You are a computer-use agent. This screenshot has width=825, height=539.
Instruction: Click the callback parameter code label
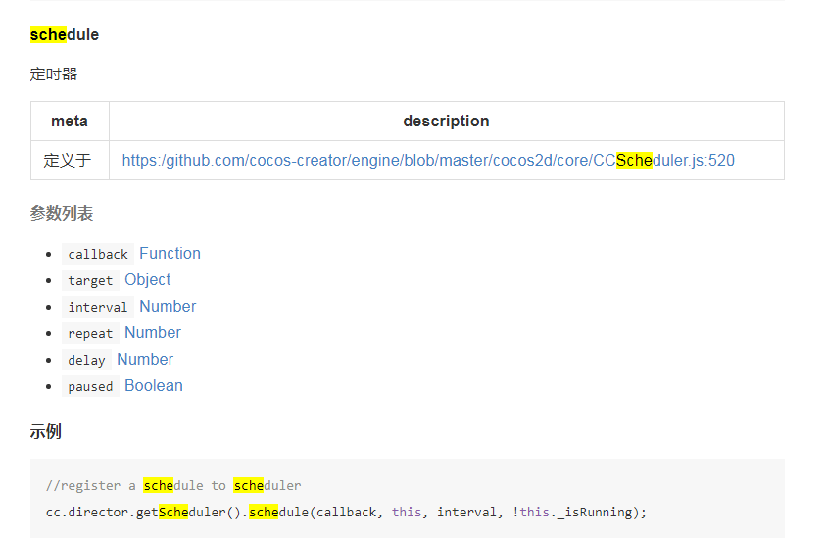[98, 255]
